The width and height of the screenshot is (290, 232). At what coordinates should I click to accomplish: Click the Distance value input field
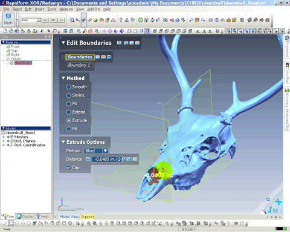(x=105, y=159)
